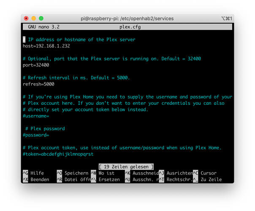Image resolution: width=255 pixels, height=211 pixels.
Task: Click the line #username=
Action: coord(36,116)
